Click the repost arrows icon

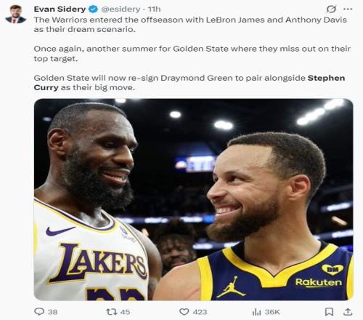pyautogui.click(x=112, y=312)
